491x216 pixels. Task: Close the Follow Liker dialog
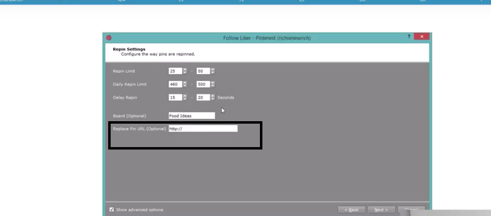pos(421,37)
